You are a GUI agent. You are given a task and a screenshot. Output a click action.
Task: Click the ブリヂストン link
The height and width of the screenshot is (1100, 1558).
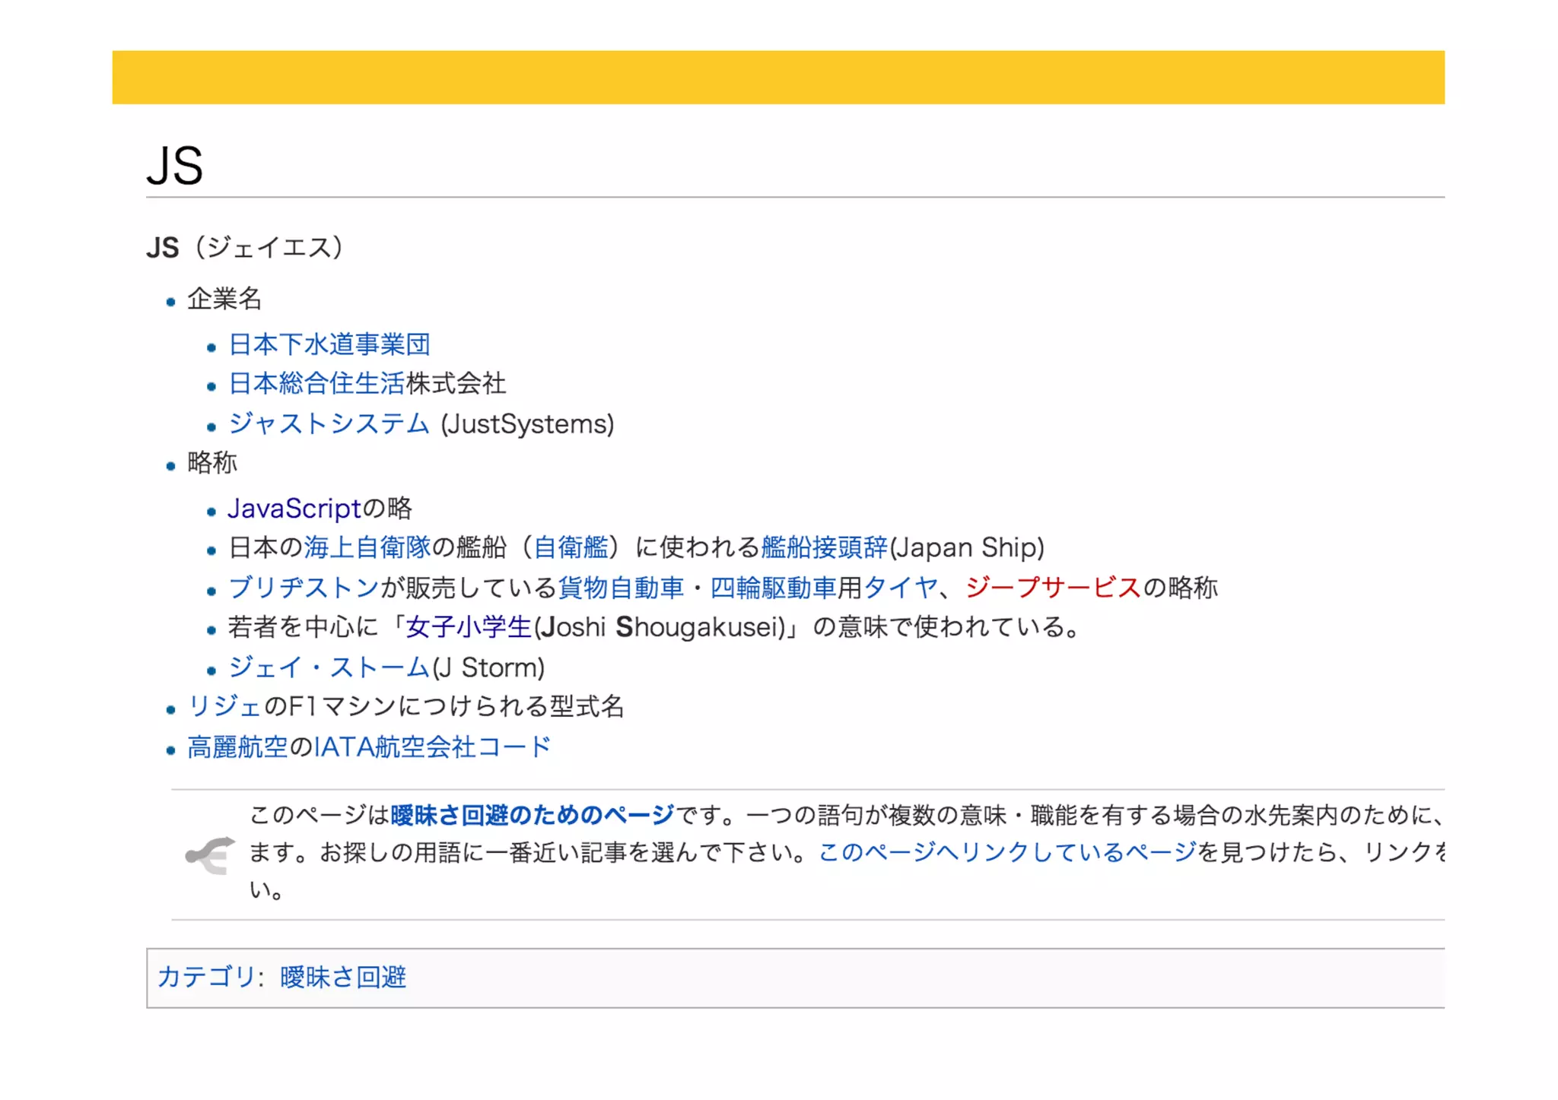coord(304,588)
